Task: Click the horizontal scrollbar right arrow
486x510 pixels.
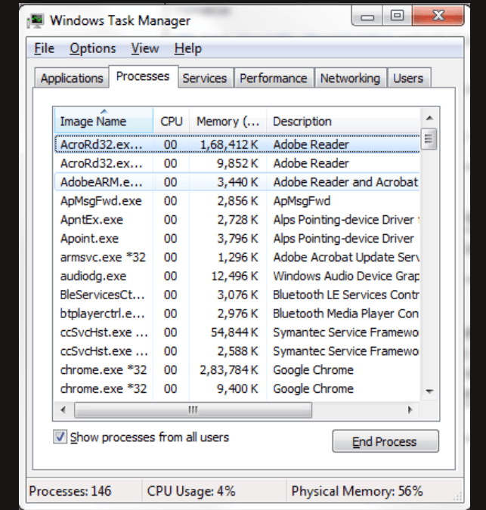Action: click(x=410, y=410)
